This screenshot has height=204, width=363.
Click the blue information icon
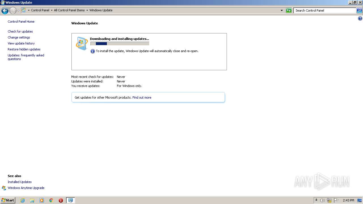coord(92,51)
